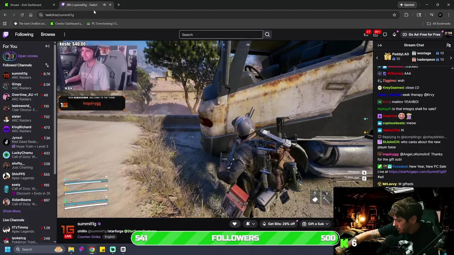Open Twitch whispers chat bubble
Screen dimensions: 454x255
point(385,34)
